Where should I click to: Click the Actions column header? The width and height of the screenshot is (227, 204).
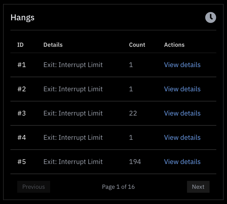coord(174,45)
